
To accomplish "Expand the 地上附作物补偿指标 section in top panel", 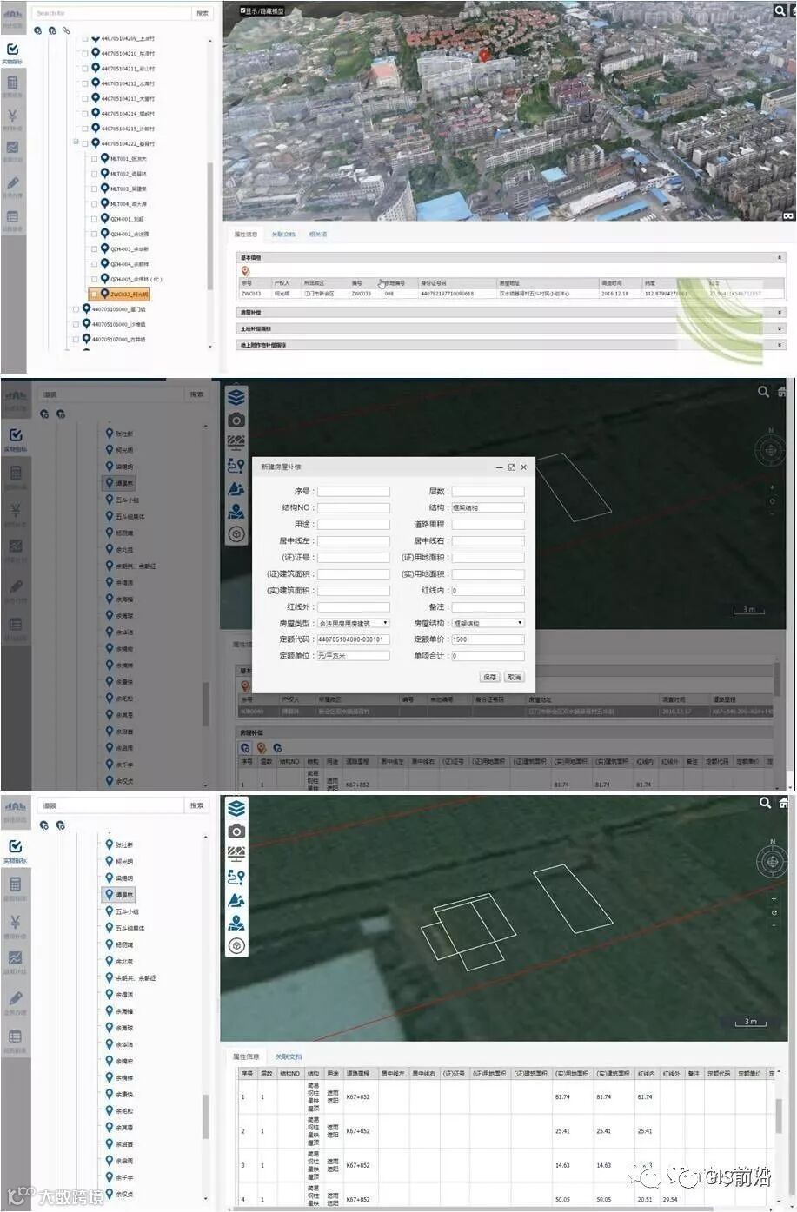I will 780,345.
